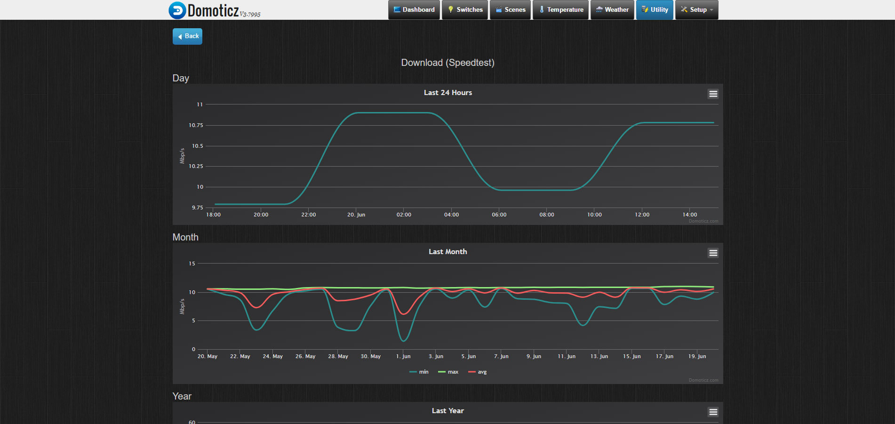Click the Month section heading
Screen dimensions: 895x424
tap(185, 237)
